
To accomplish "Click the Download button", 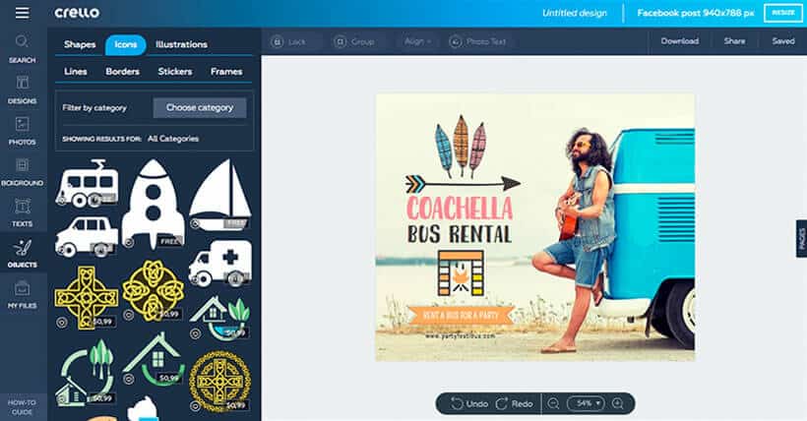I will 679,41.
